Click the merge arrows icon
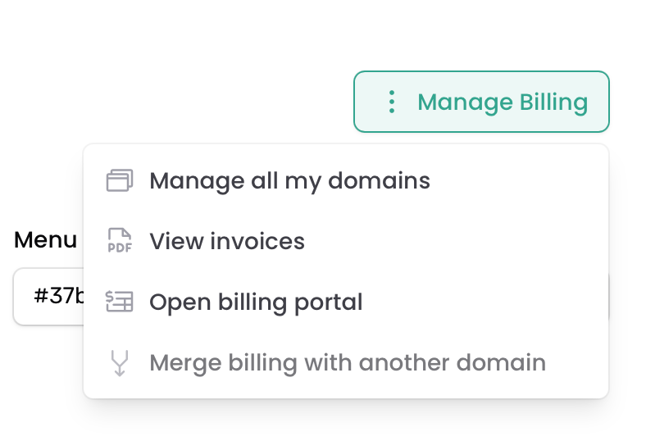The image size is (646, 441). 120,363
